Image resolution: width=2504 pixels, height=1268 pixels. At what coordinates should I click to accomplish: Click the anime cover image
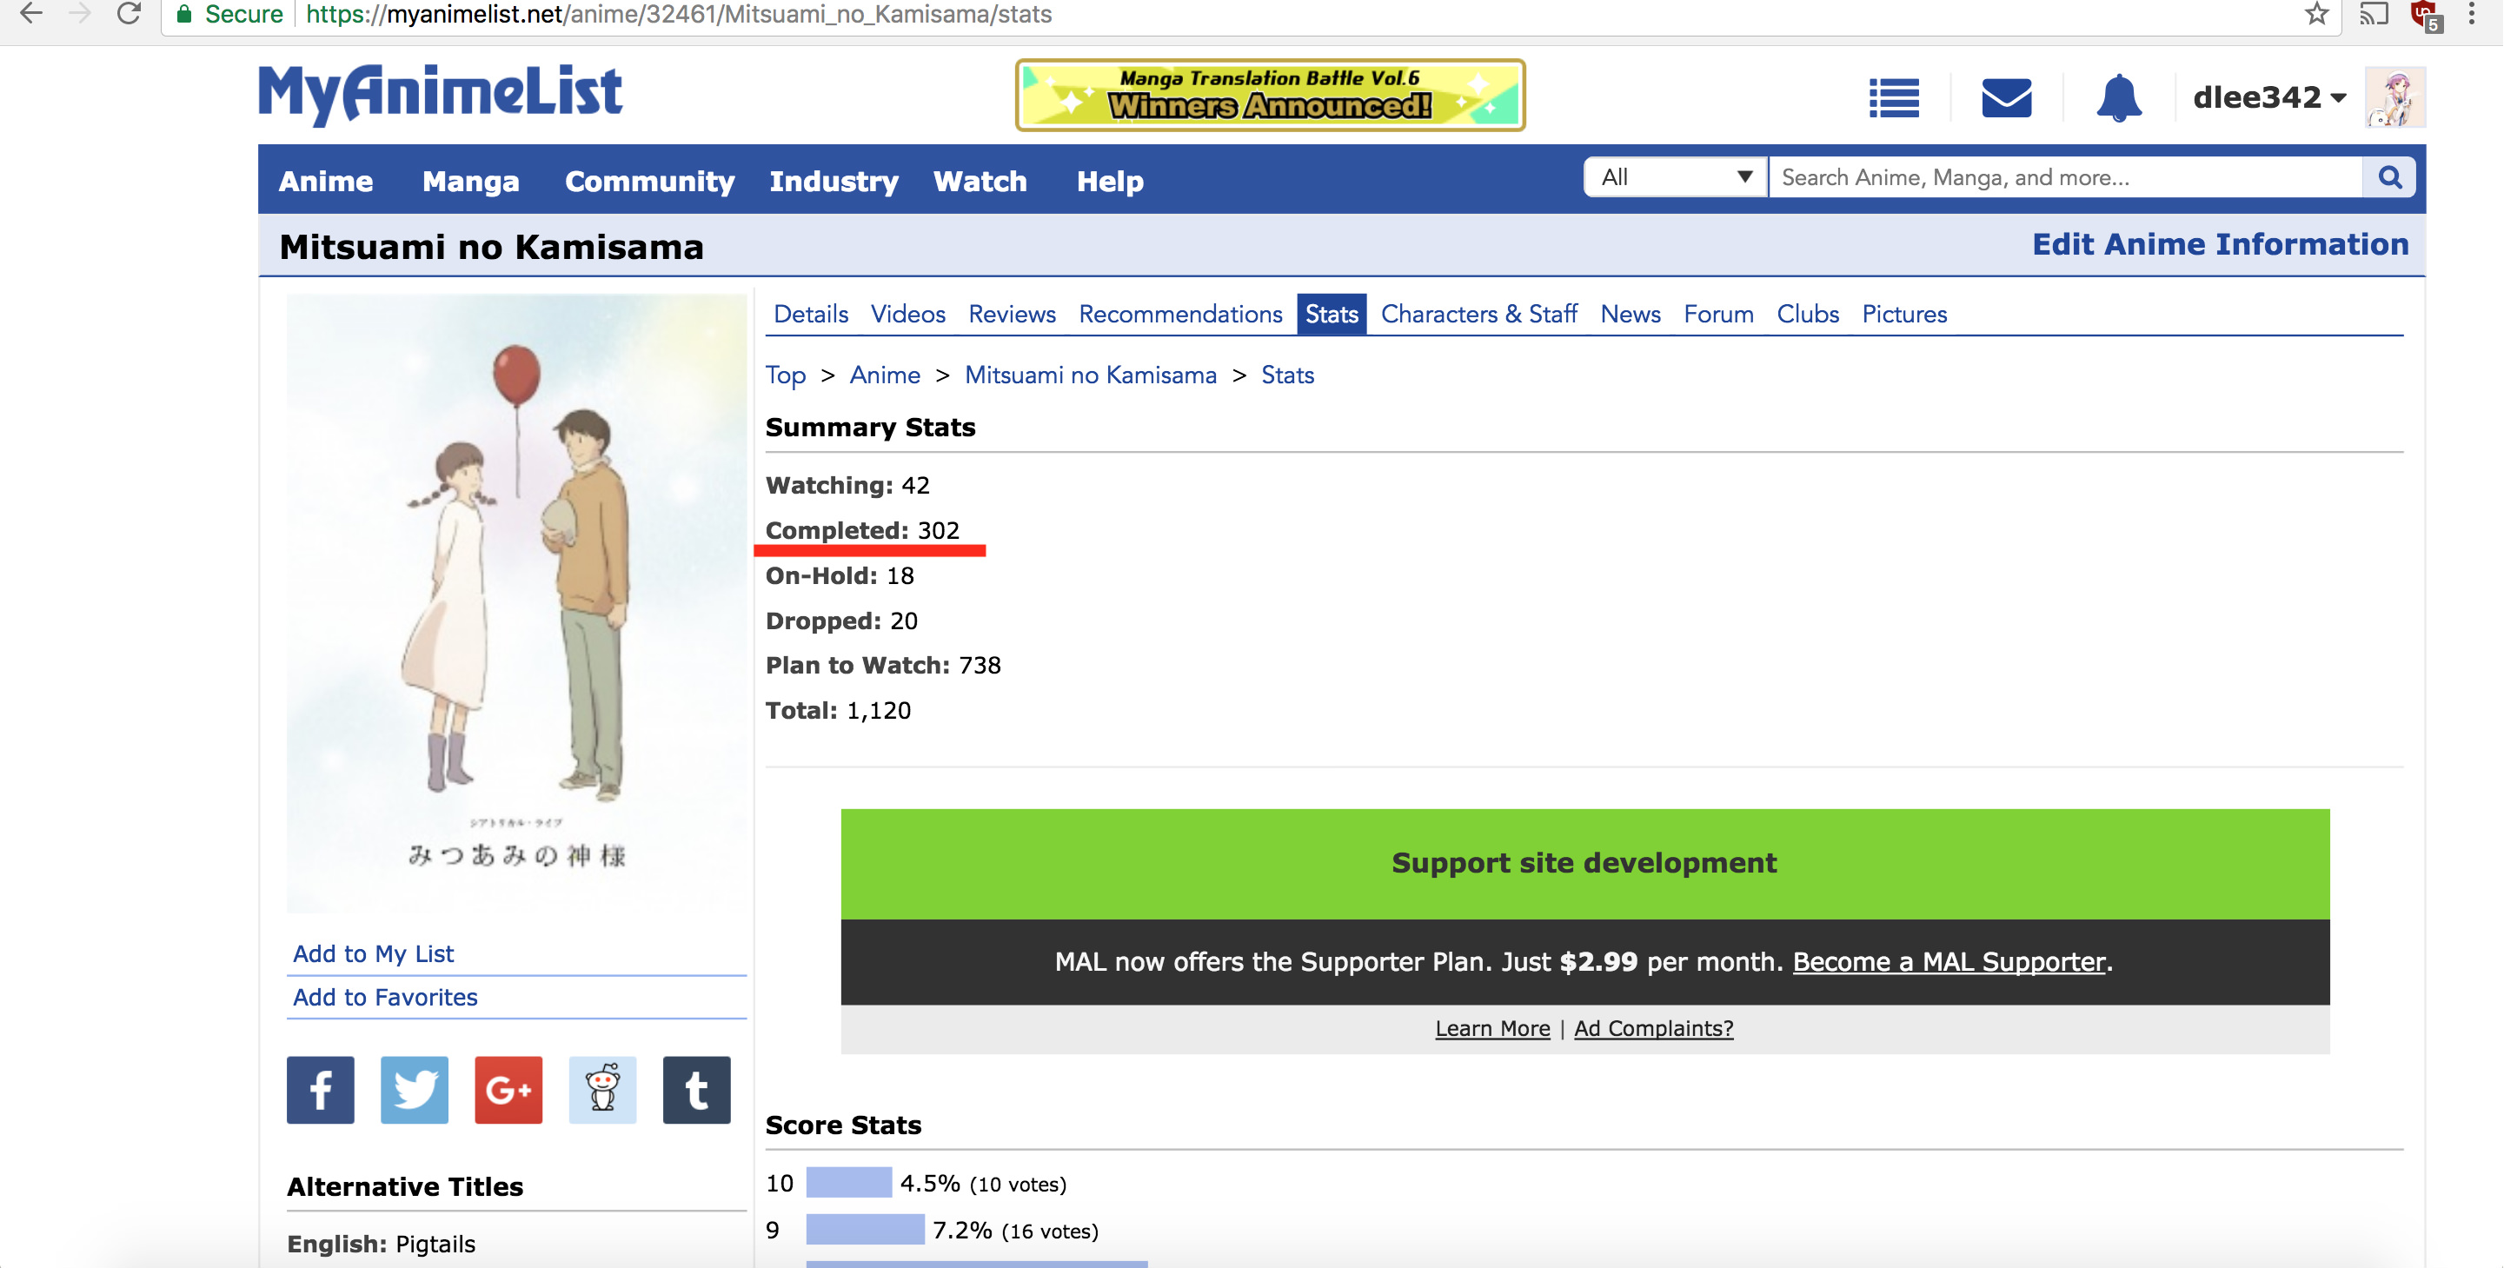516,603
